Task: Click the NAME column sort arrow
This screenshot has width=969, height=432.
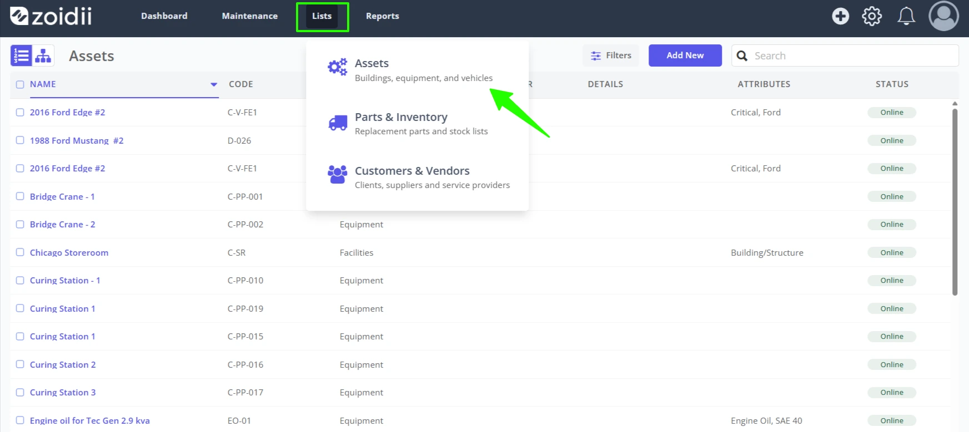Action: point(214,84)
